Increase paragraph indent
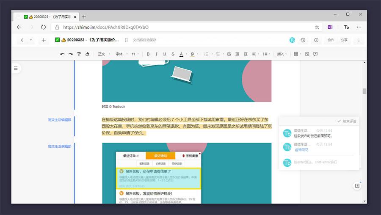381x215 pixels. [237, 54]
